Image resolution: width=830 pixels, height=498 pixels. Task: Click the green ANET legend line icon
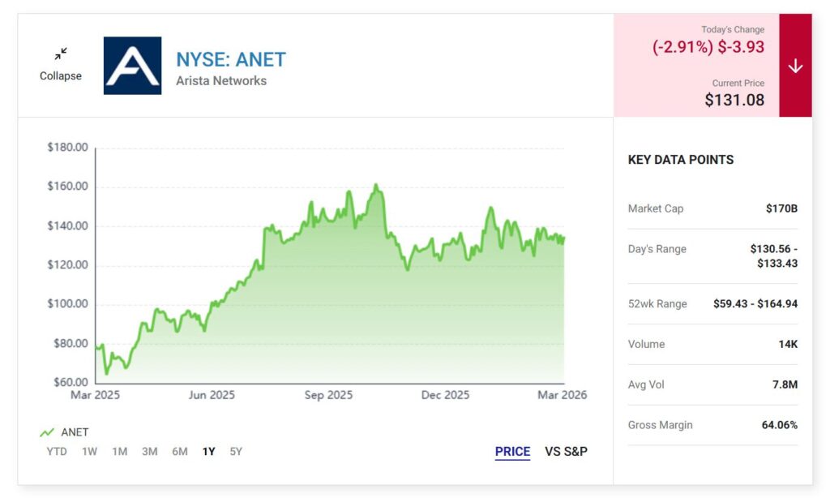[47, 432]
